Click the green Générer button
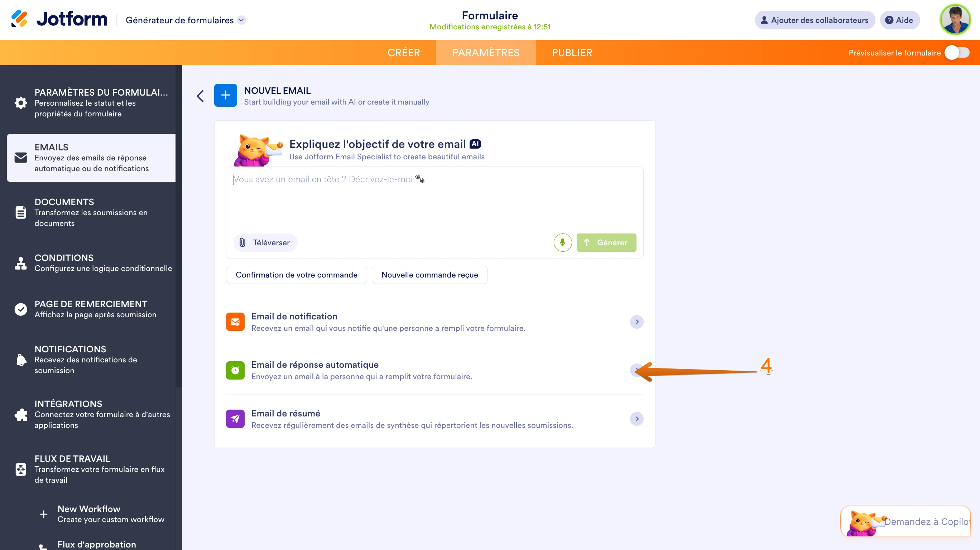 606,242
